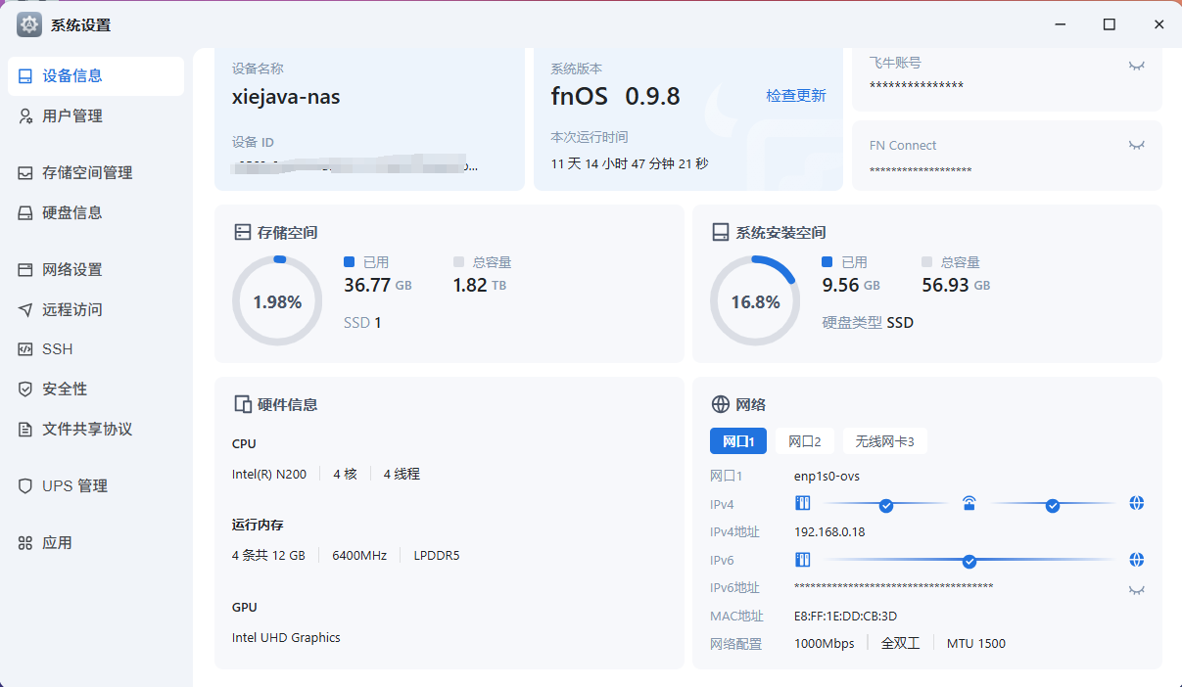Click the applications grid icon
The width and height of the screenshot is (1182, 687).
[x=25, y=543]
